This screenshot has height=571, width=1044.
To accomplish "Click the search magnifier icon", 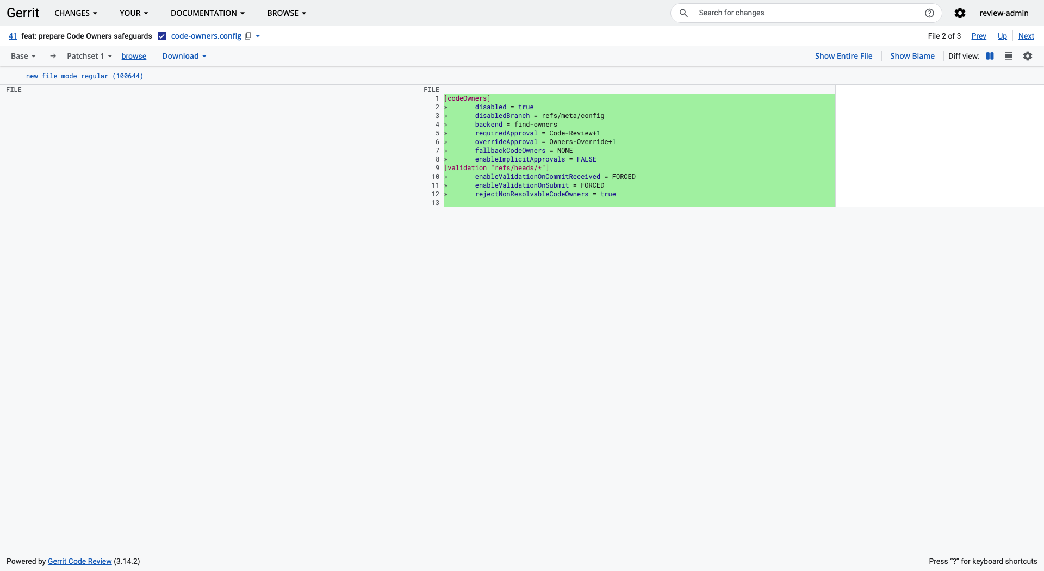I will [x=683, y=13].
